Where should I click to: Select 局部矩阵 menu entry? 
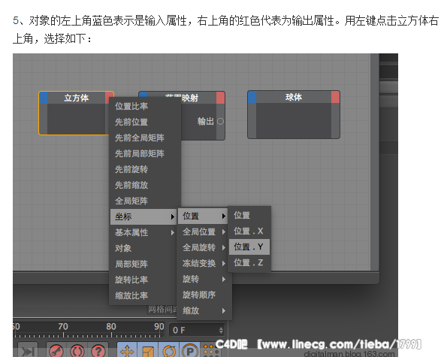(x=143, y=264)
